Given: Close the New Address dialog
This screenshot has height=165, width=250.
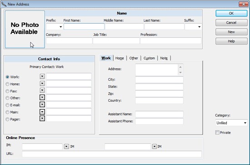Looking at the screenshot, I should coord(244,4).
